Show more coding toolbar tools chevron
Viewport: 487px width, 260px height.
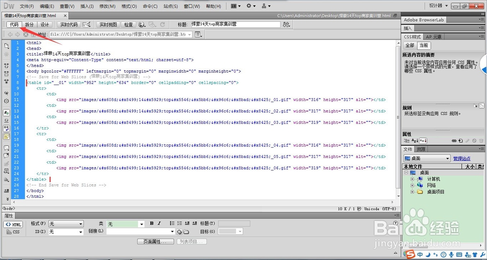pyautogui.click(x=7, y=199)
